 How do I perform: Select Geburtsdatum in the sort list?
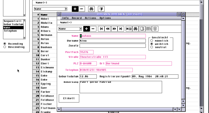click(14, 24)
